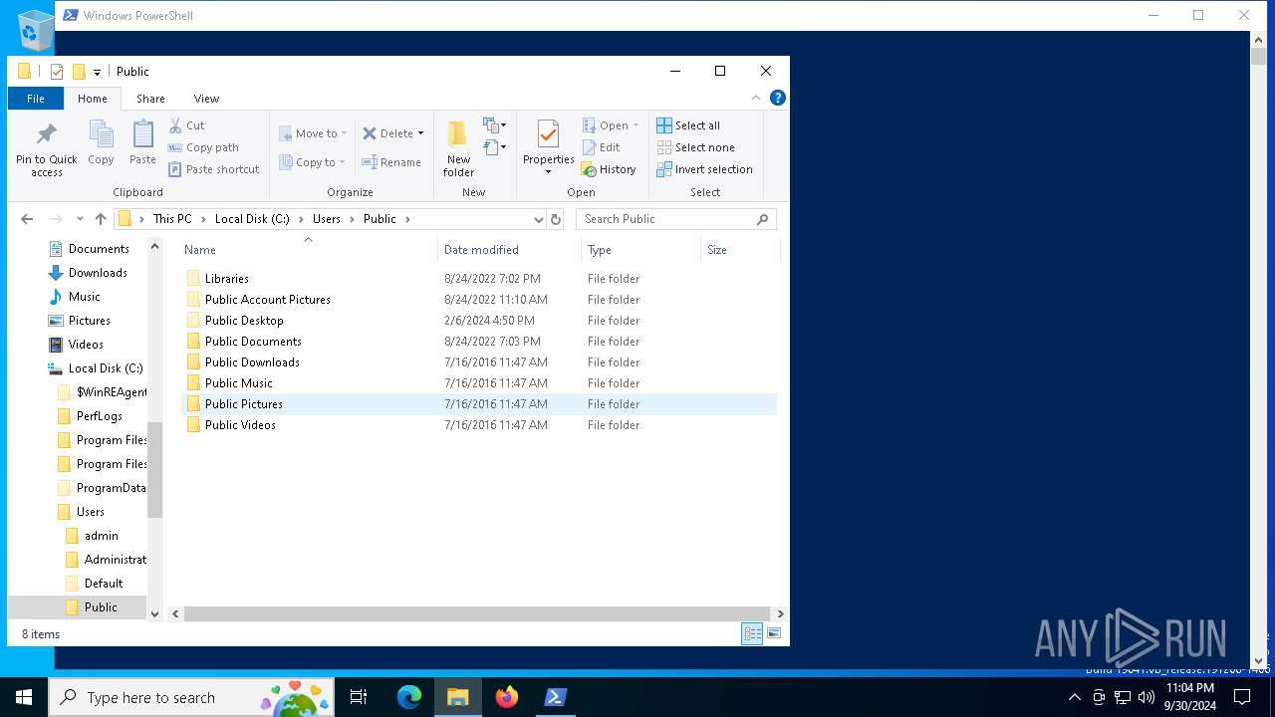1275x717 pixels.
Task: Open address bar history dropdown arrow
Action: tap(538, 219)
